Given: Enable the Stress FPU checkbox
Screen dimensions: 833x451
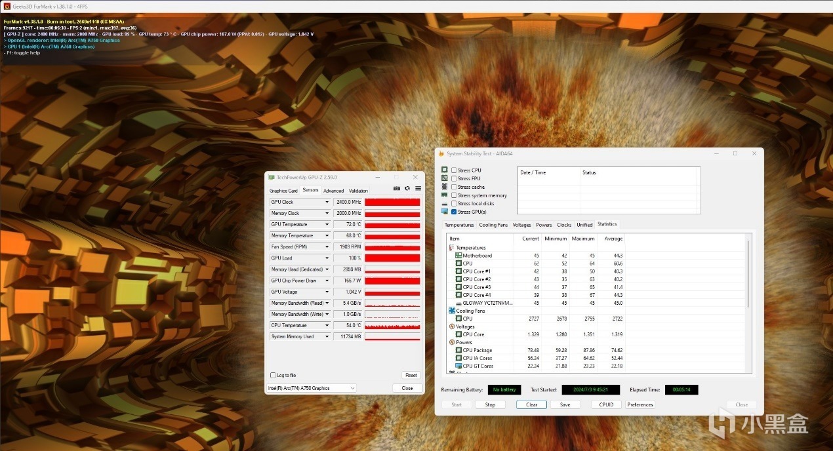Looking at the screenshot, I should [x=454, y=178].
